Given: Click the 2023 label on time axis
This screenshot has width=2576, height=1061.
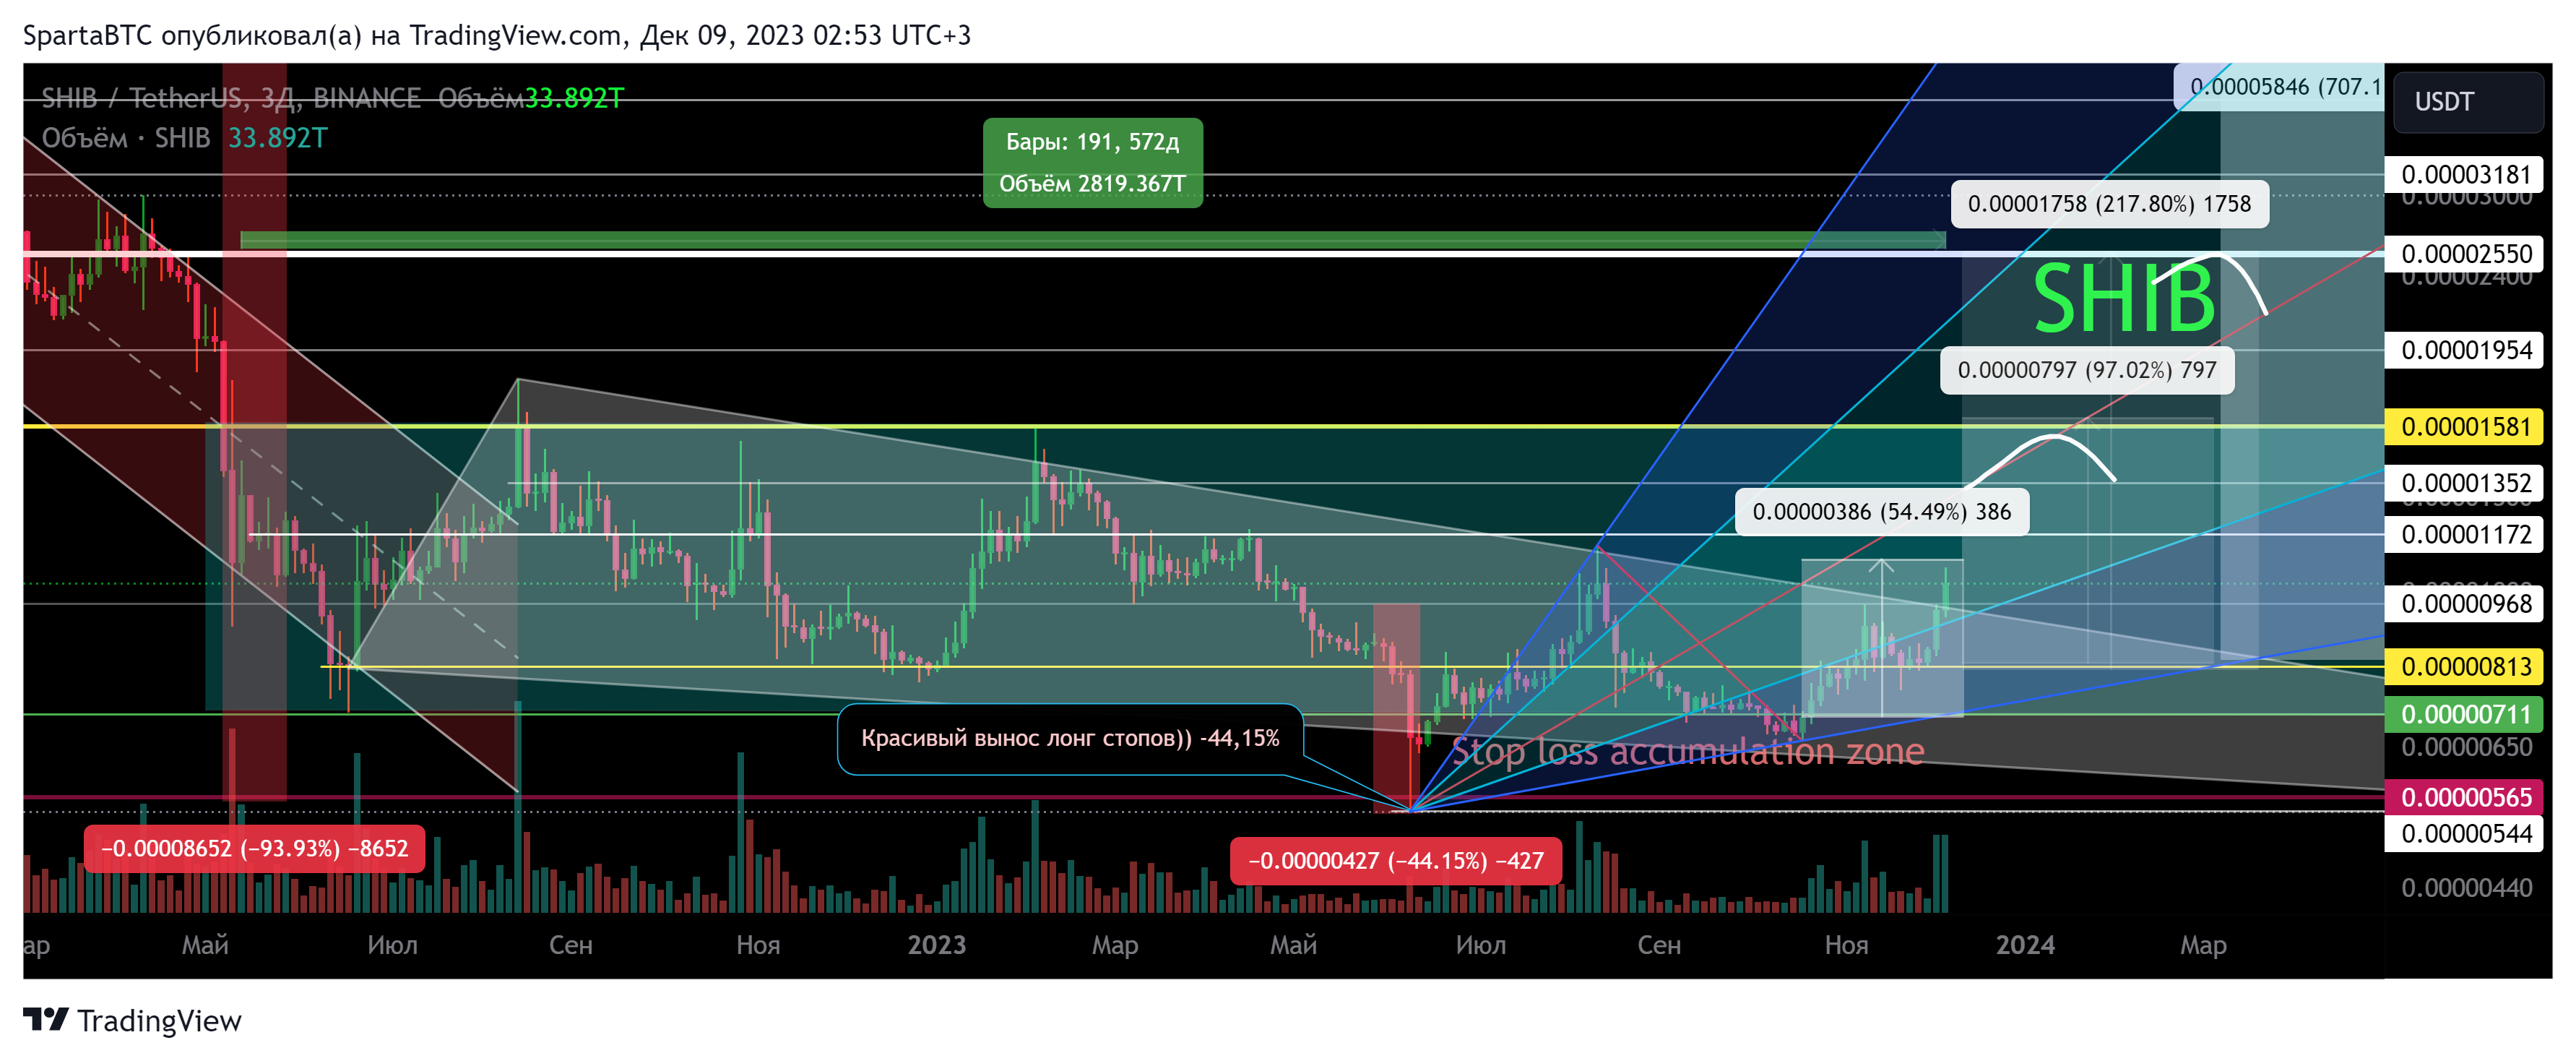Looking at the screenshot, I should tap(936, 945).
